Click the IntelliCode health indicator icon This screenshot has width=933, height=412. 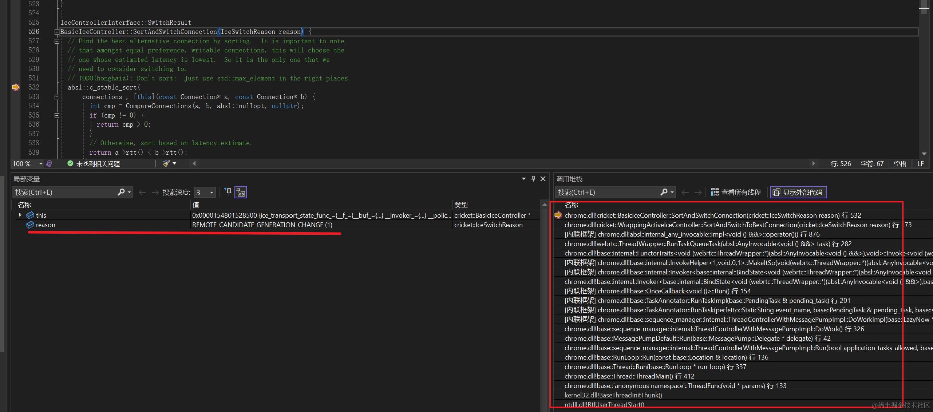click(49, 164)
